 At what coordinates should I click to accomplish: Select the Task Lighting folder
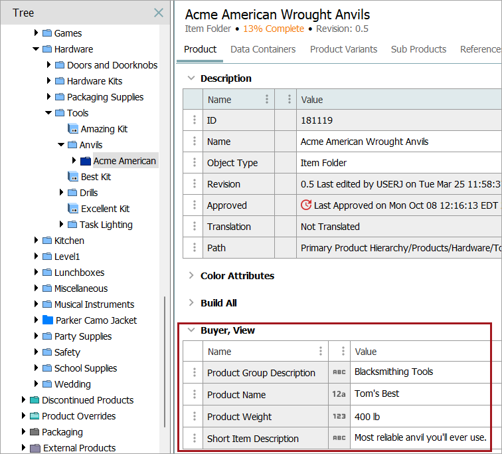coord(106,225)
